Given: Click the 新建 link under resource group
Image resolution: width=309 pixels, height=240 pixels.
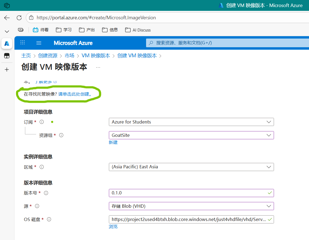Looking at the screenshot, I should tap(113, 143).
